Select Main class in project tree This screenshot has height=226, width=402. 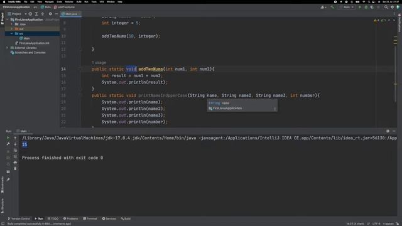pos(24,38)
